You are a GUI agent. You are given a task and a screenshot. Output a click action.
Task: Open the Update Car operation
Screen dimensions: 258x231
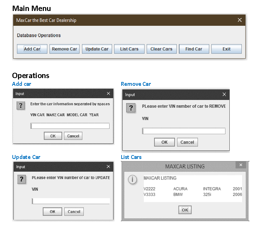pos(97,49)
